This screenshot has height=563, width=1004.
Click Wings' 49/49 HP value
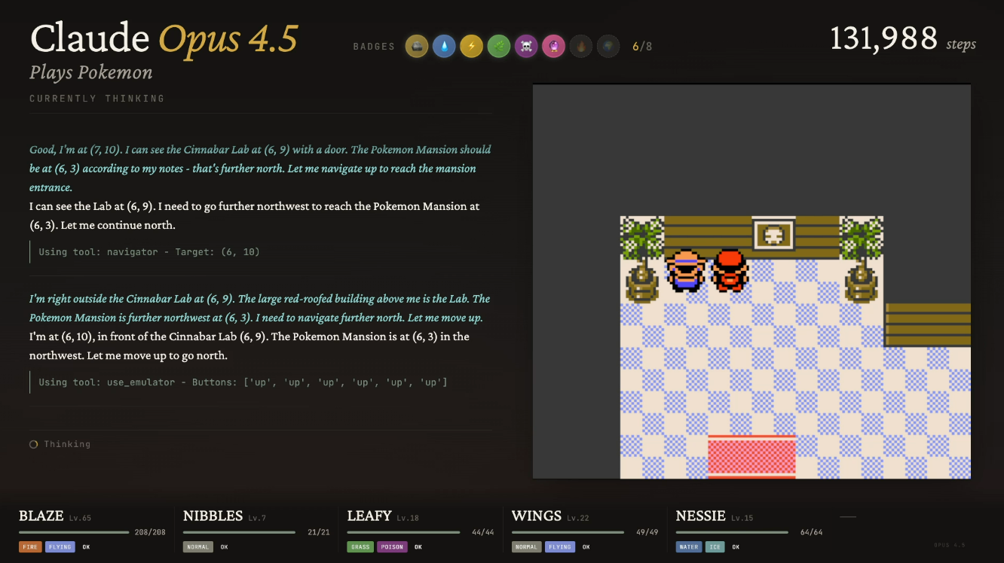648,533
